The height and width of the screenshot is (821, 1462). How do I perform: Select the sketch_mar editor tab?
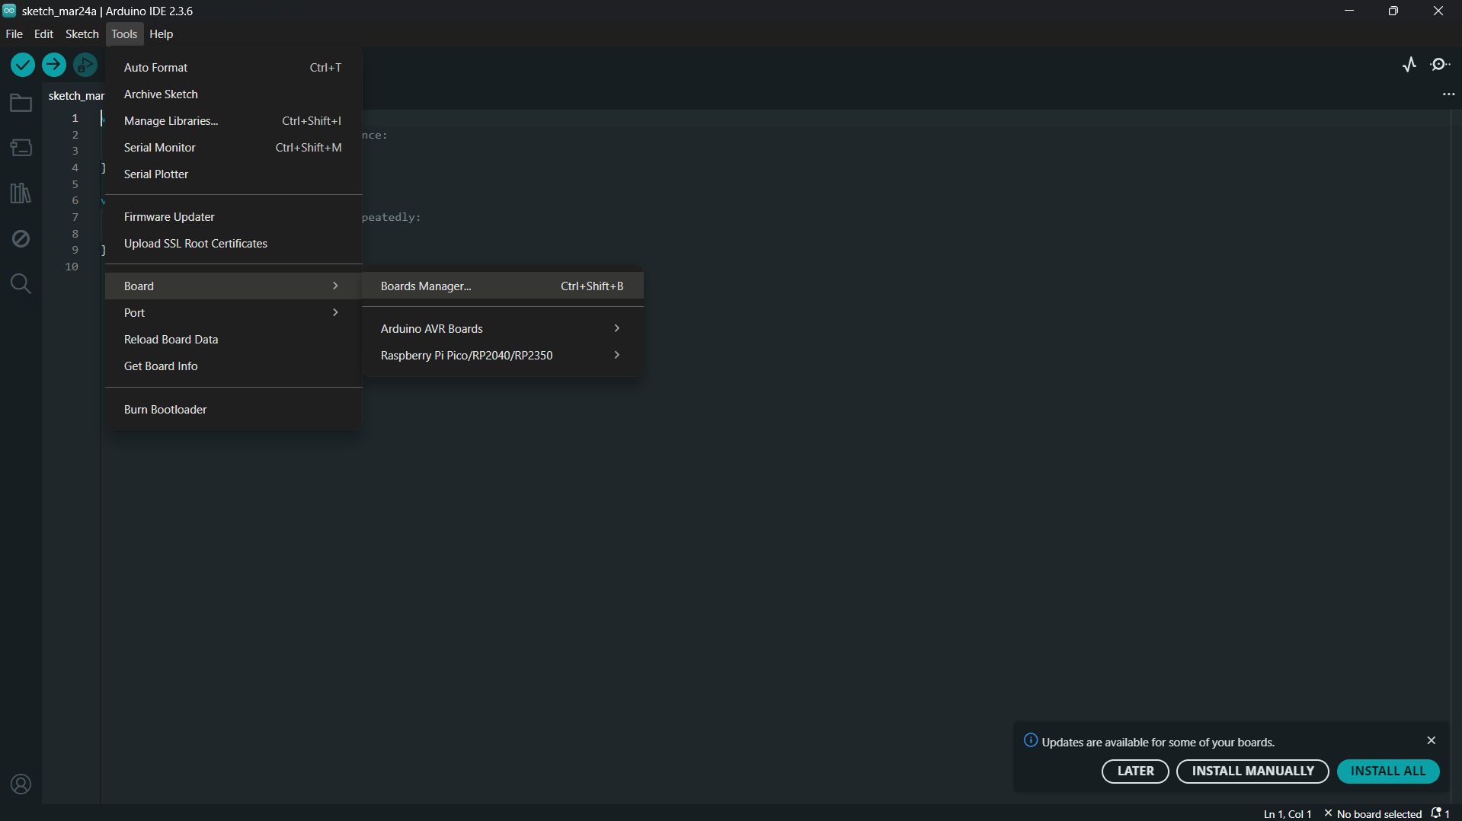76,96
